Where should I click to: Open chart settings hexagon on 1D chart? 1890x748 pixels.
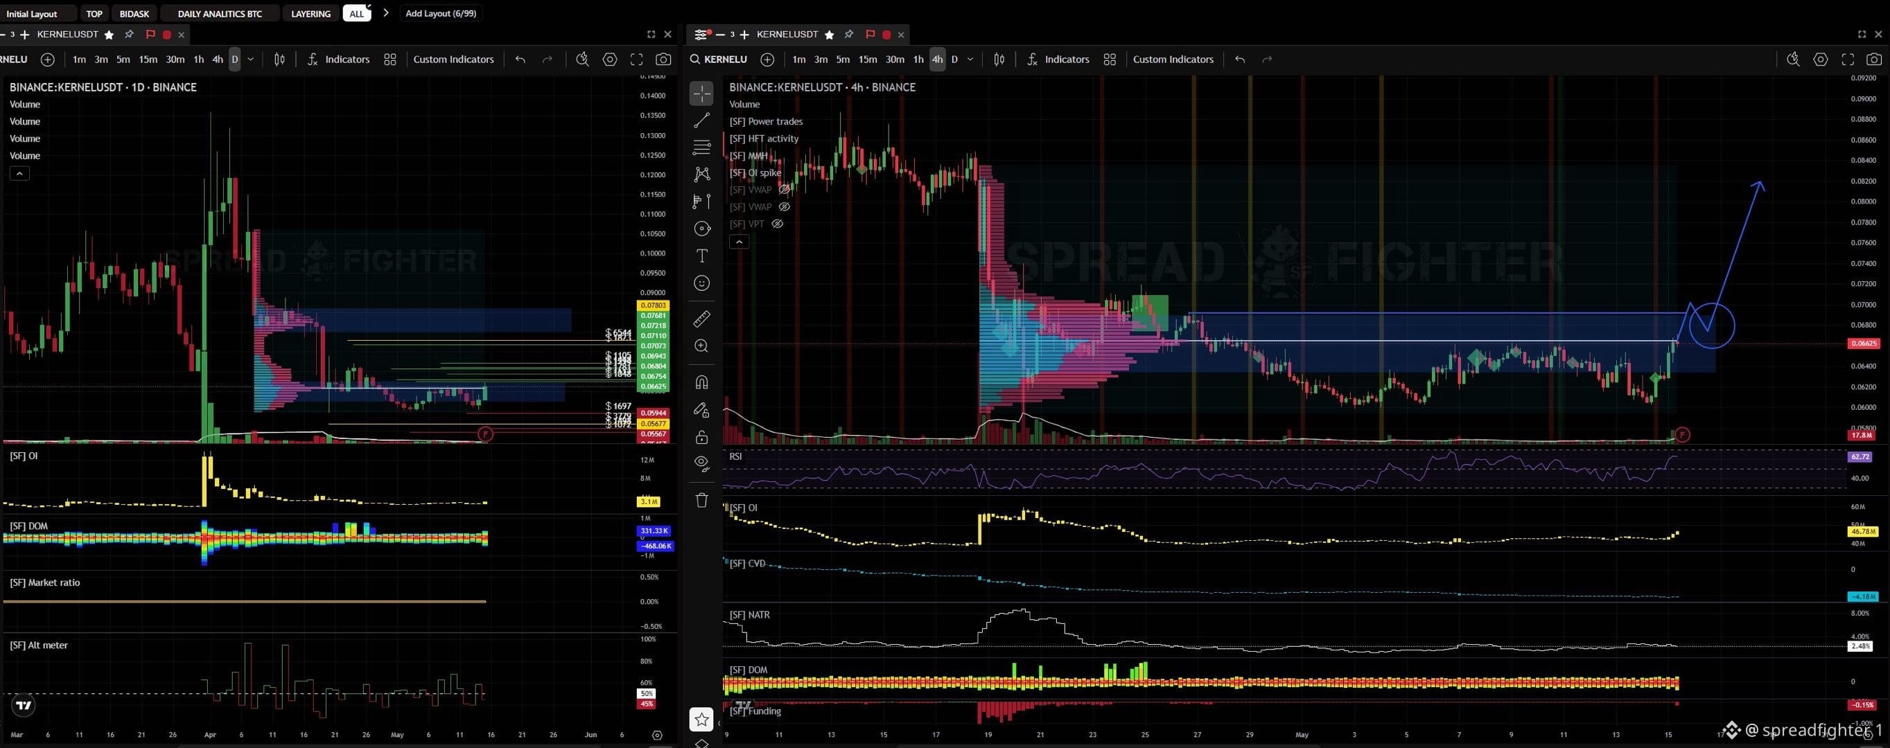coord(610,60)
